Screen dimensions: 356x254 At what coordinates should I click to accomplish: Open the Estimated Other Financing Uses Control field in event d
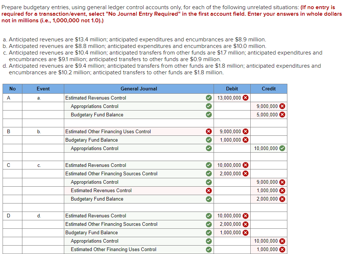coord(139,250)
